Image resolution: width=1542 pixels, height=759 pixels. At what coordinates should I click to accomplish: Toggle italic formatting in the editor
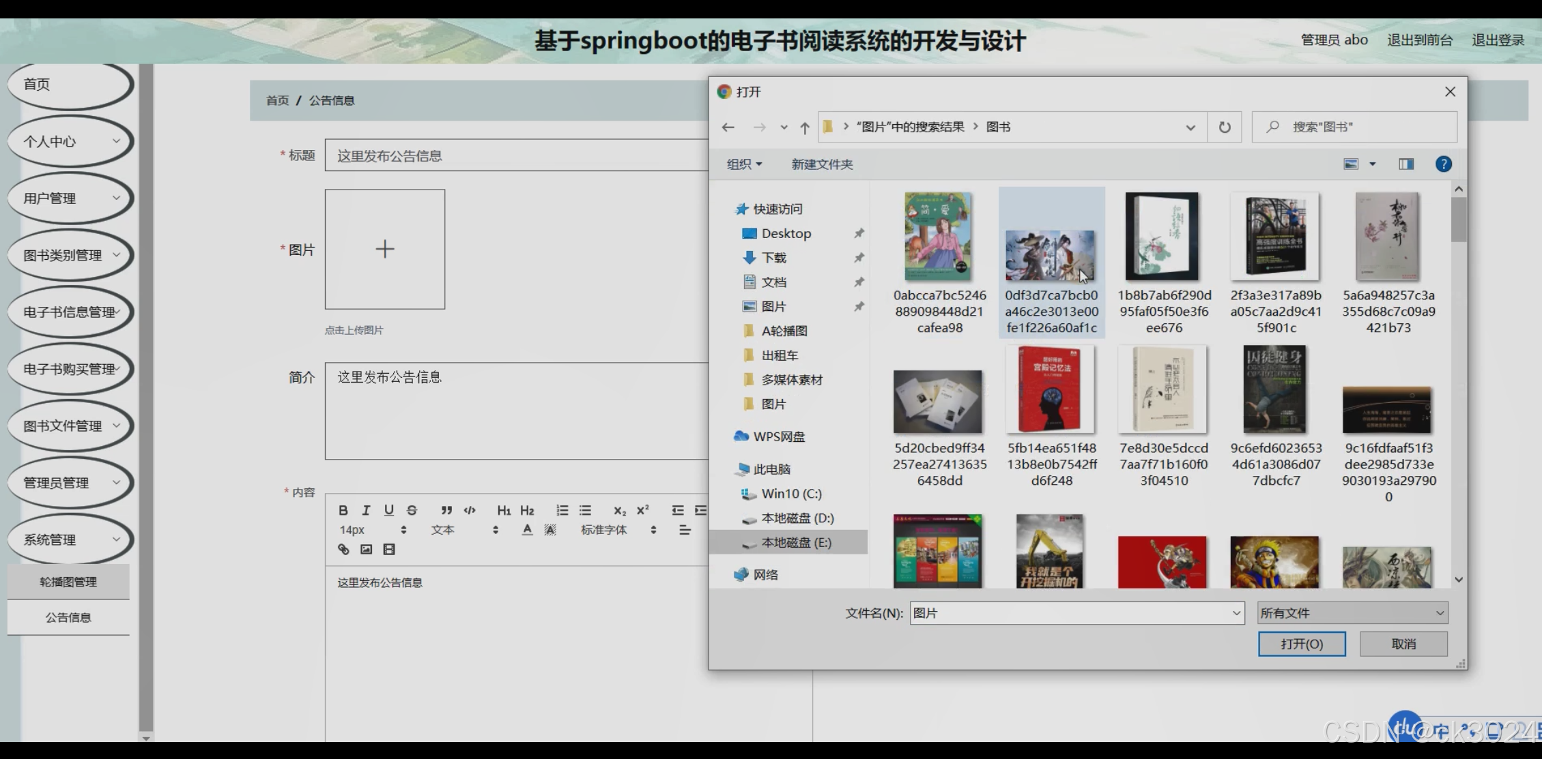point(366,510)
